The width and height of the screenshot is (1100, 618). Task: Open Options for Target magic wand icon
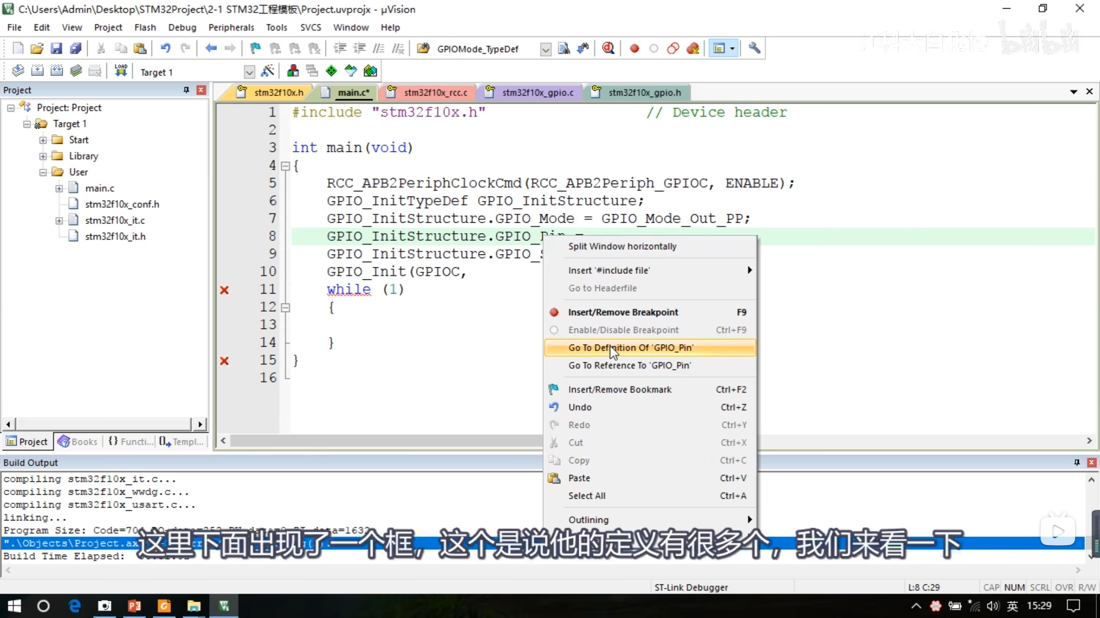pos(267,71)
